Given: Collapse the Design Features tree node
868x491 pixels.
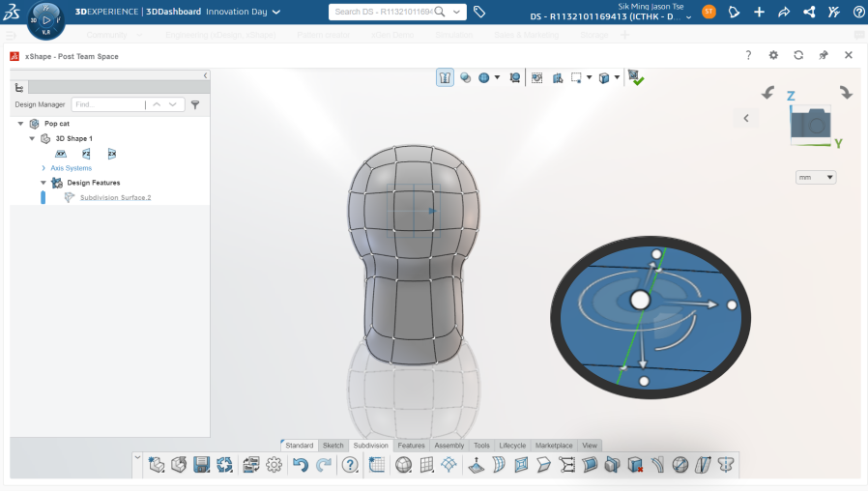Looking at the screenshot, I should [43, 183].
